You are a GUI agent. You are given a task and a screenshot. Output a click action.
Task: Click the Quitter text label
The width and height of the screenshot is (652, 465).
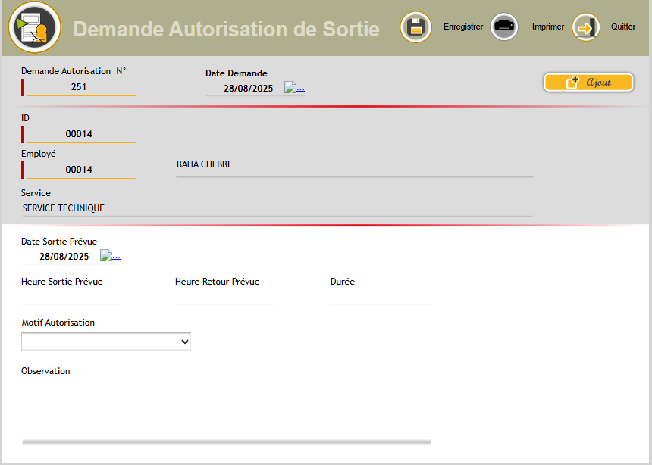click(623, 27)
